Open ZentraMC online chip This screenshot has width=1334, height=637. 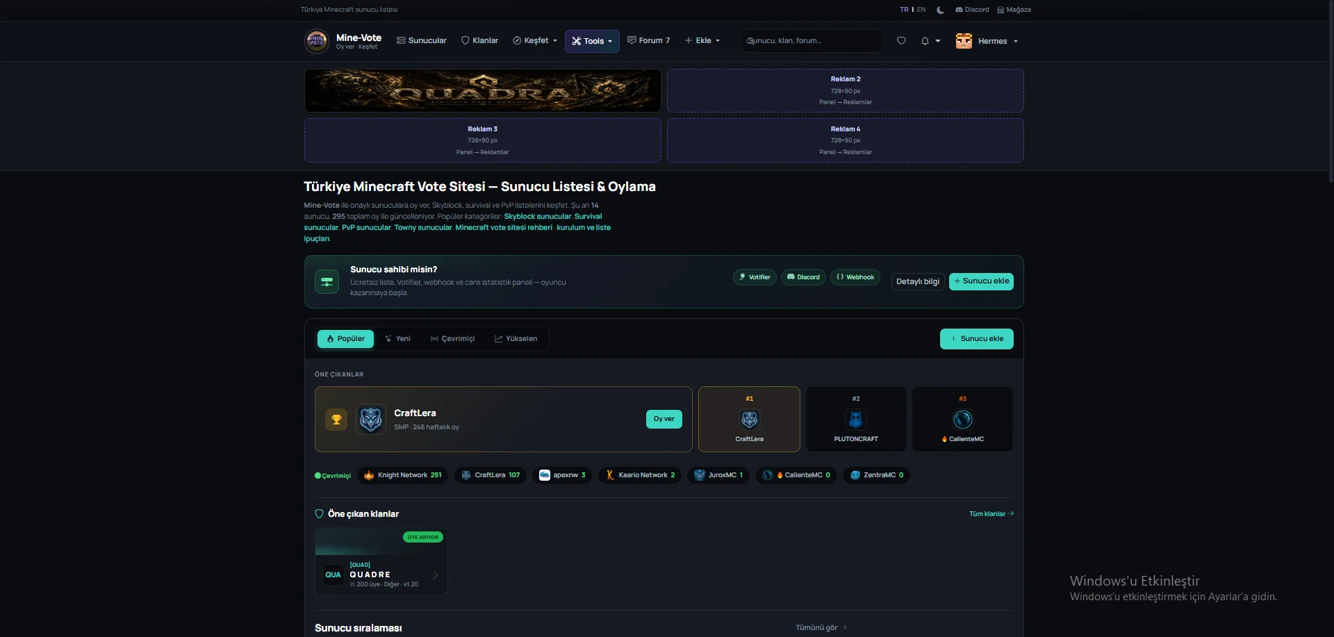click(877, 475)
